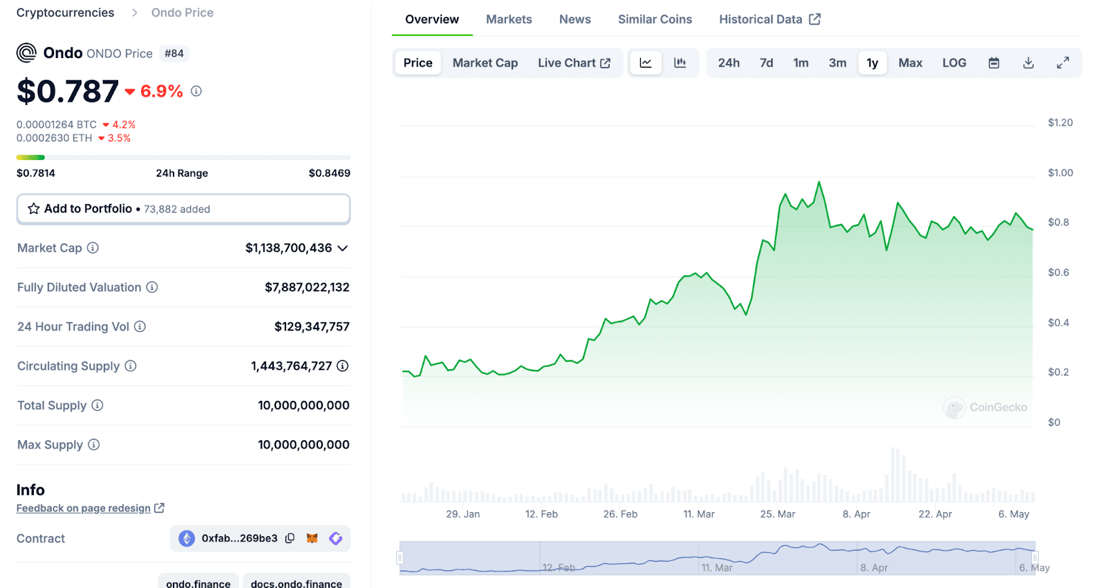This screenshot has width=1106, height=588.
Task: Grab the right chart range slider handle
Action: coord(1034,558)
